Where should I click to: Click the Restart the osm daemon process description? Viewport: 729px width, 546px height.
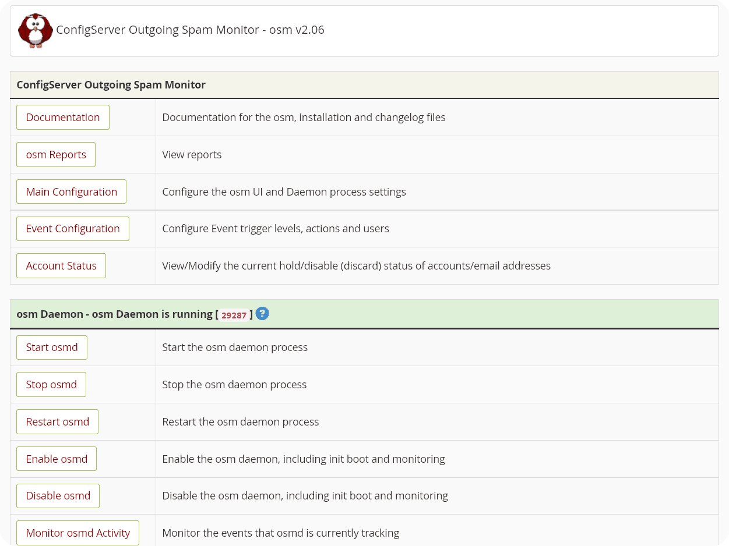(x=240, y=422)
